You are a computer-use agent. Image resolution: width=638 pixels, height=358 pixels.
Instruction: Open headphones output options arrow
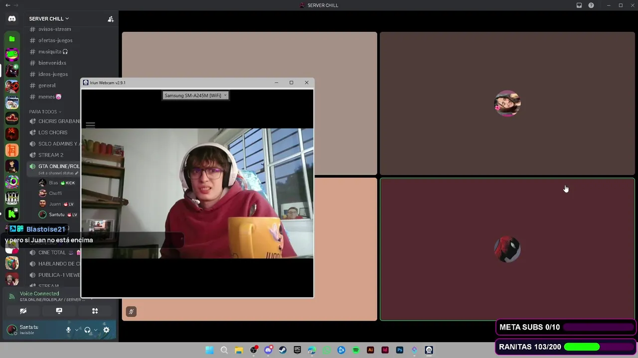(x=96, y=330)
